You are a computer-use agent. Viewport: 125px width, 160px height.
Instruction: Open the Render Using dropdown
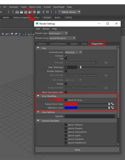coord(62,38)
